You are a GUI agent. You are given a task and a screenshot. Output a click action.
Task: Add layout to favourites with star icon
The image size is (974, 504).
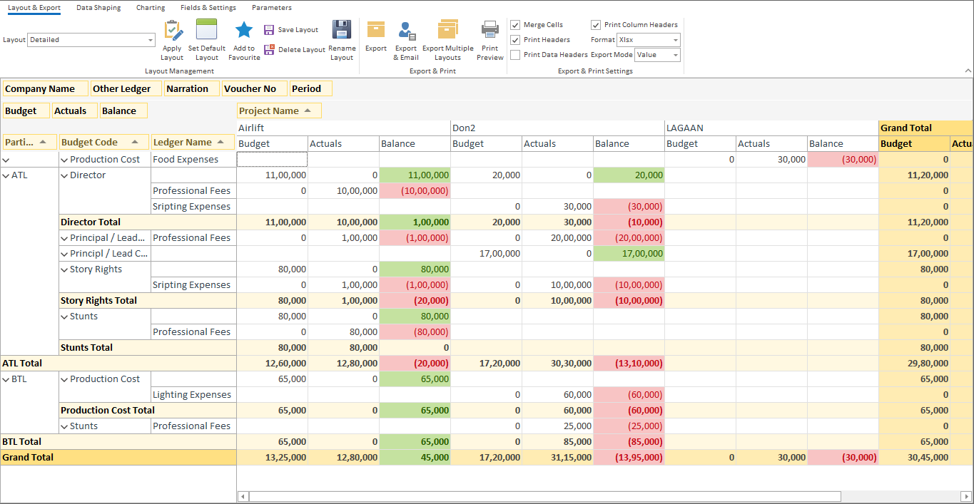[x=244, y=30]
